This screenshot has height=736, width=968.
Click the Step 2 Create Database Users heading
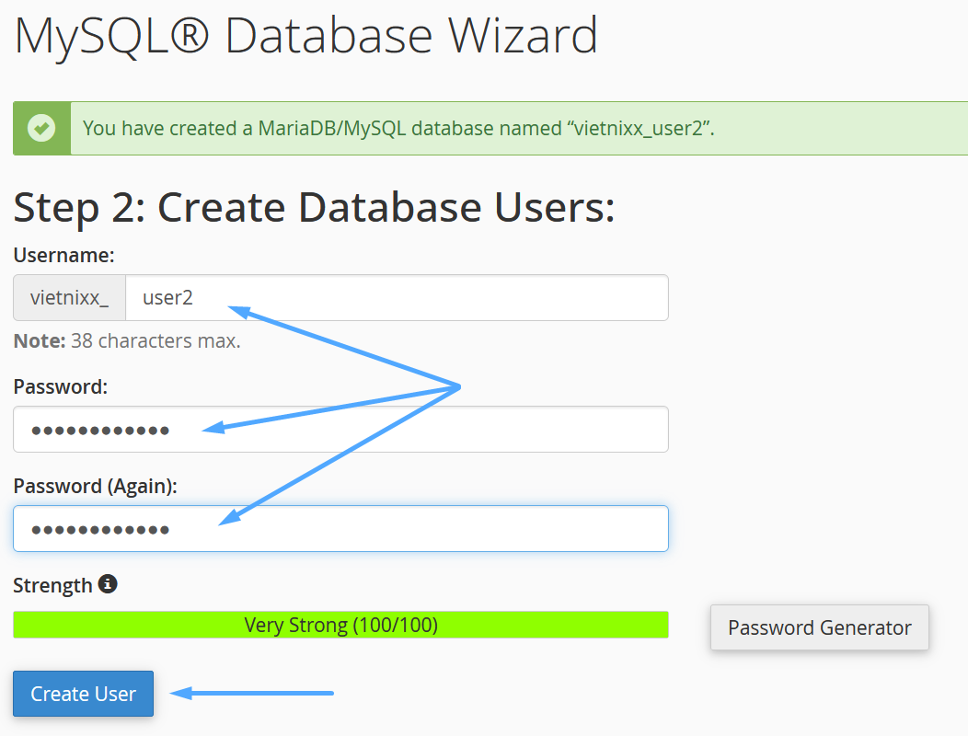coord(313,207)
